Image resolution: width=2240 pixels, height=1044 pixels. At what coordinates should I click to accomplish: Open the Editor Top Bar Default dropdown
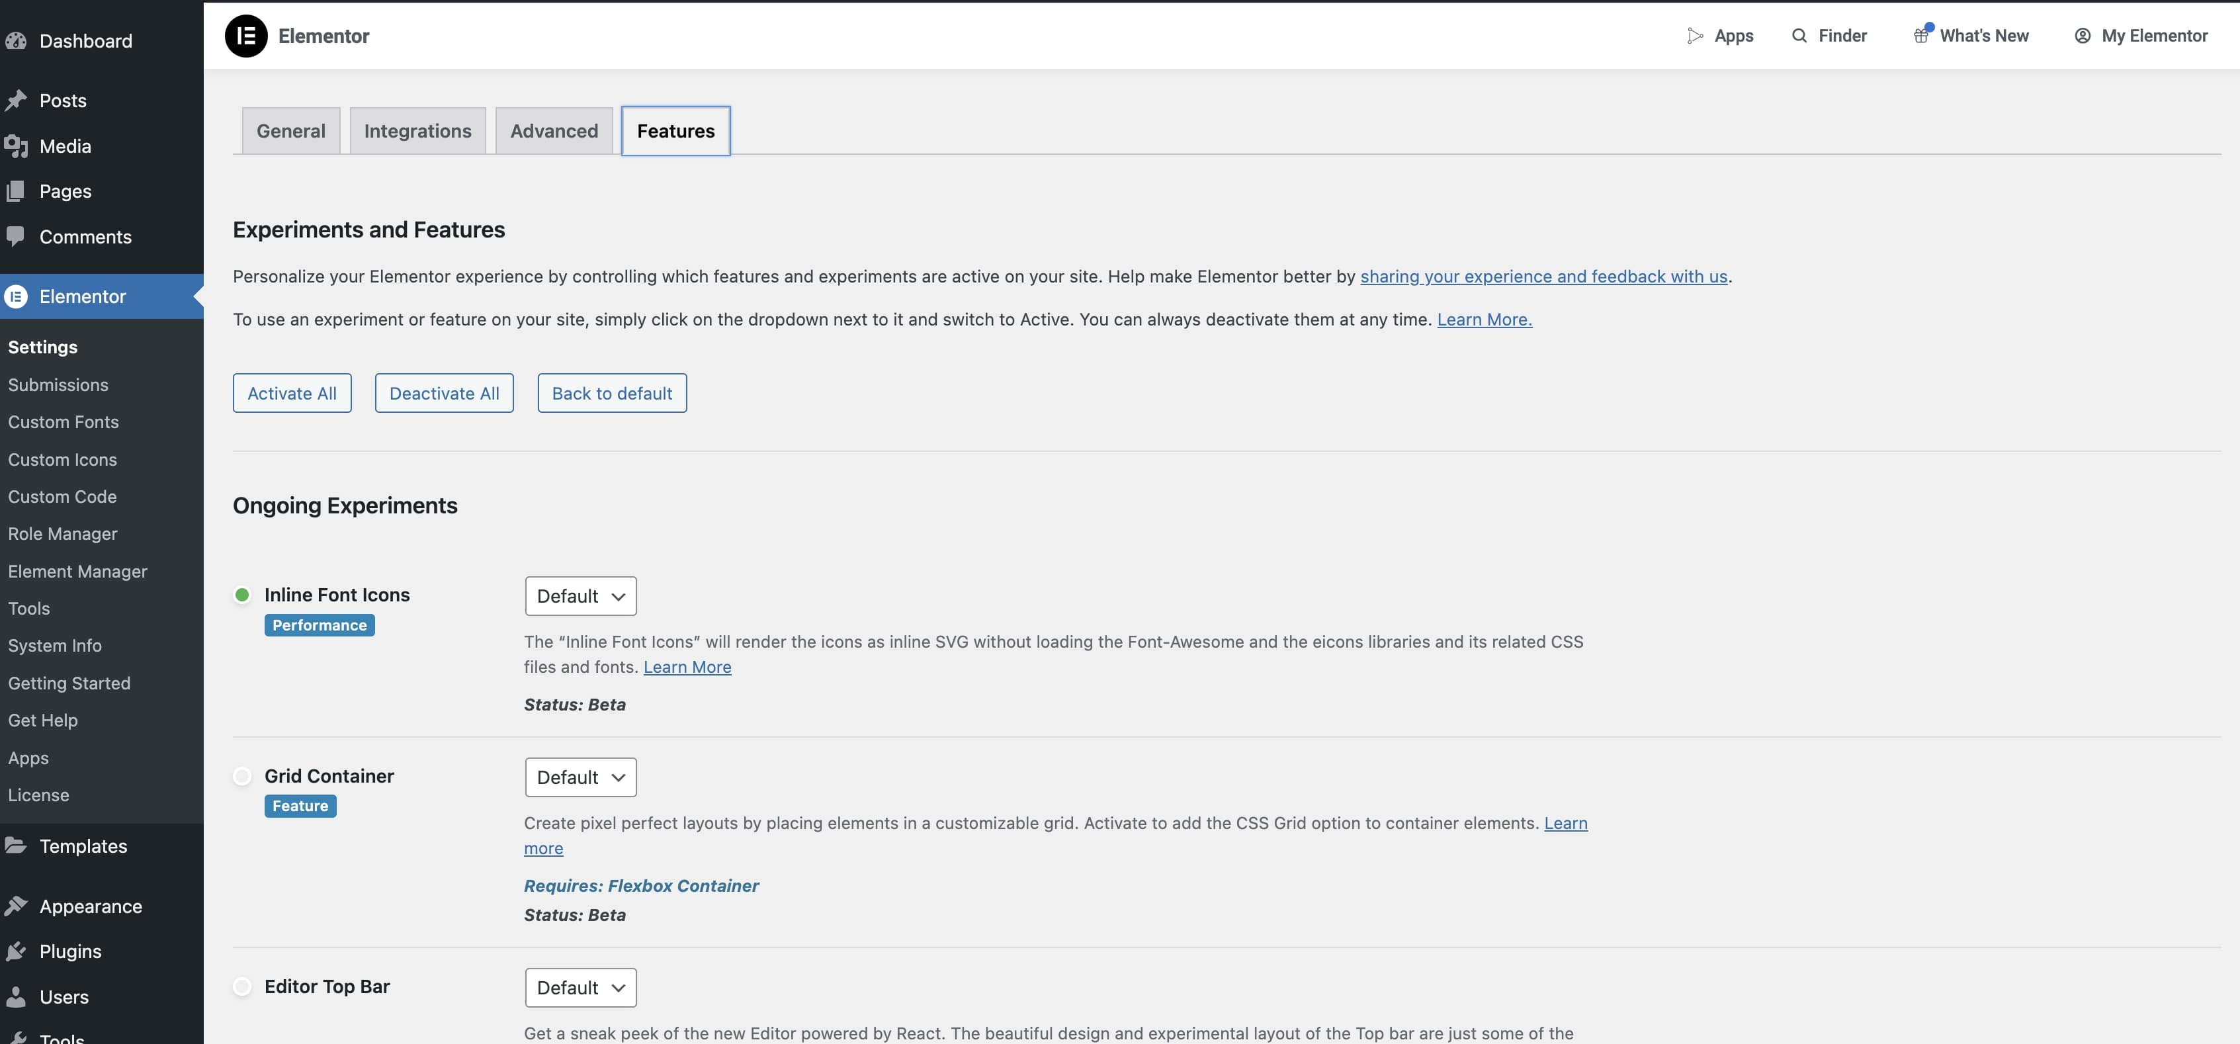click(579, 988)
